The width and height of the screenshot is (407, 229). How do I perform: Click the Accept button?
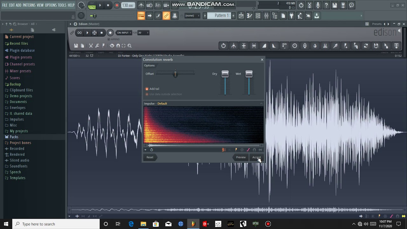(x=256, y=157)
